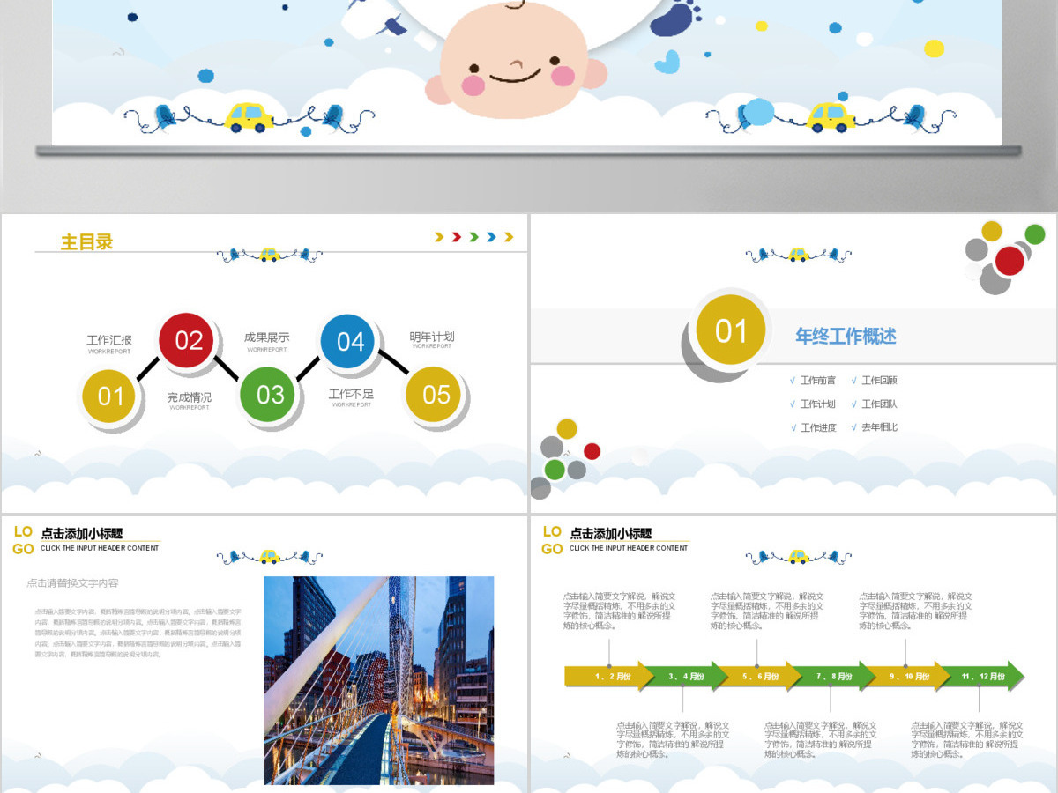Click the large 01 circle beside 年终工作概述
The height and width of the screenshot is (793, 1058).
pyautogui.click(x=731, y=331)
